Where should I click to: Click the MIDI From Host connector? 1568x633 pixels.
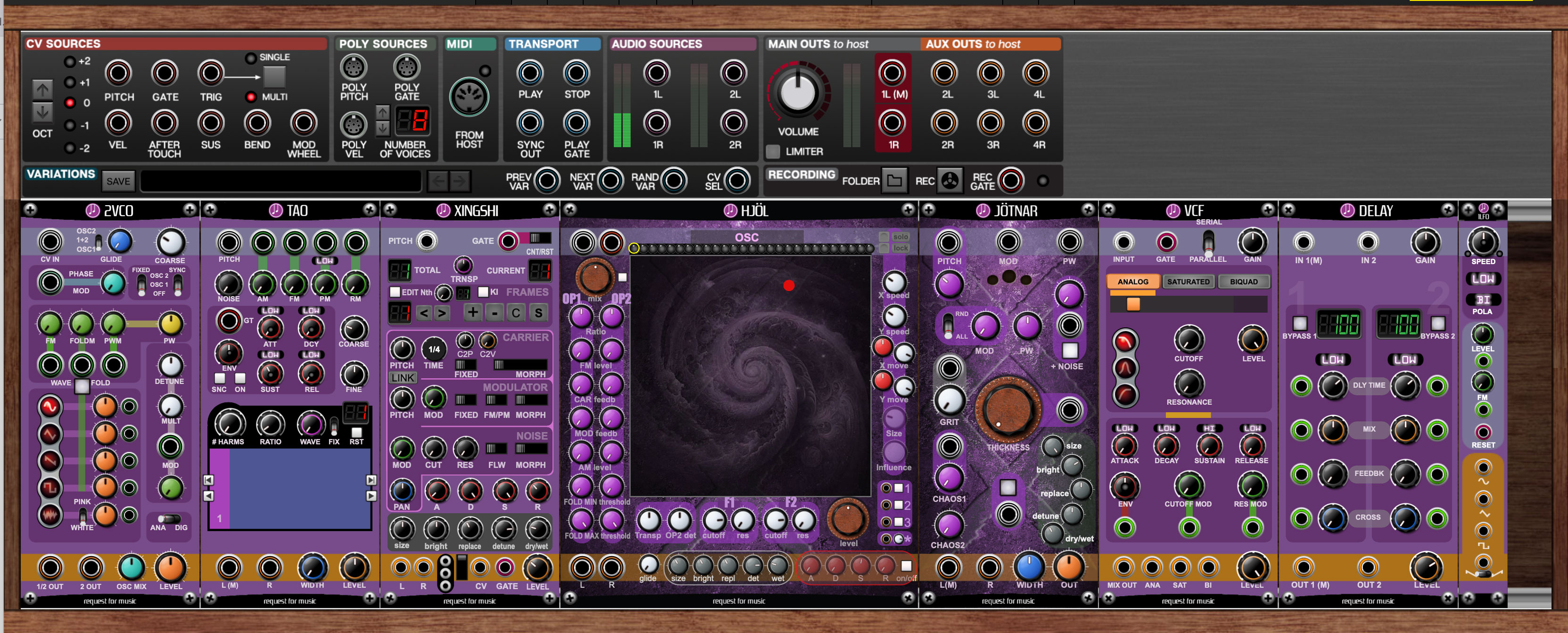(x=469, y=98)
